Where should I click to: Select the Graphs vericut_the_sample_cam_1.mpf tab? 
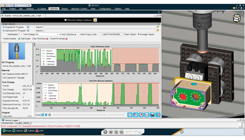click(23, 15)
